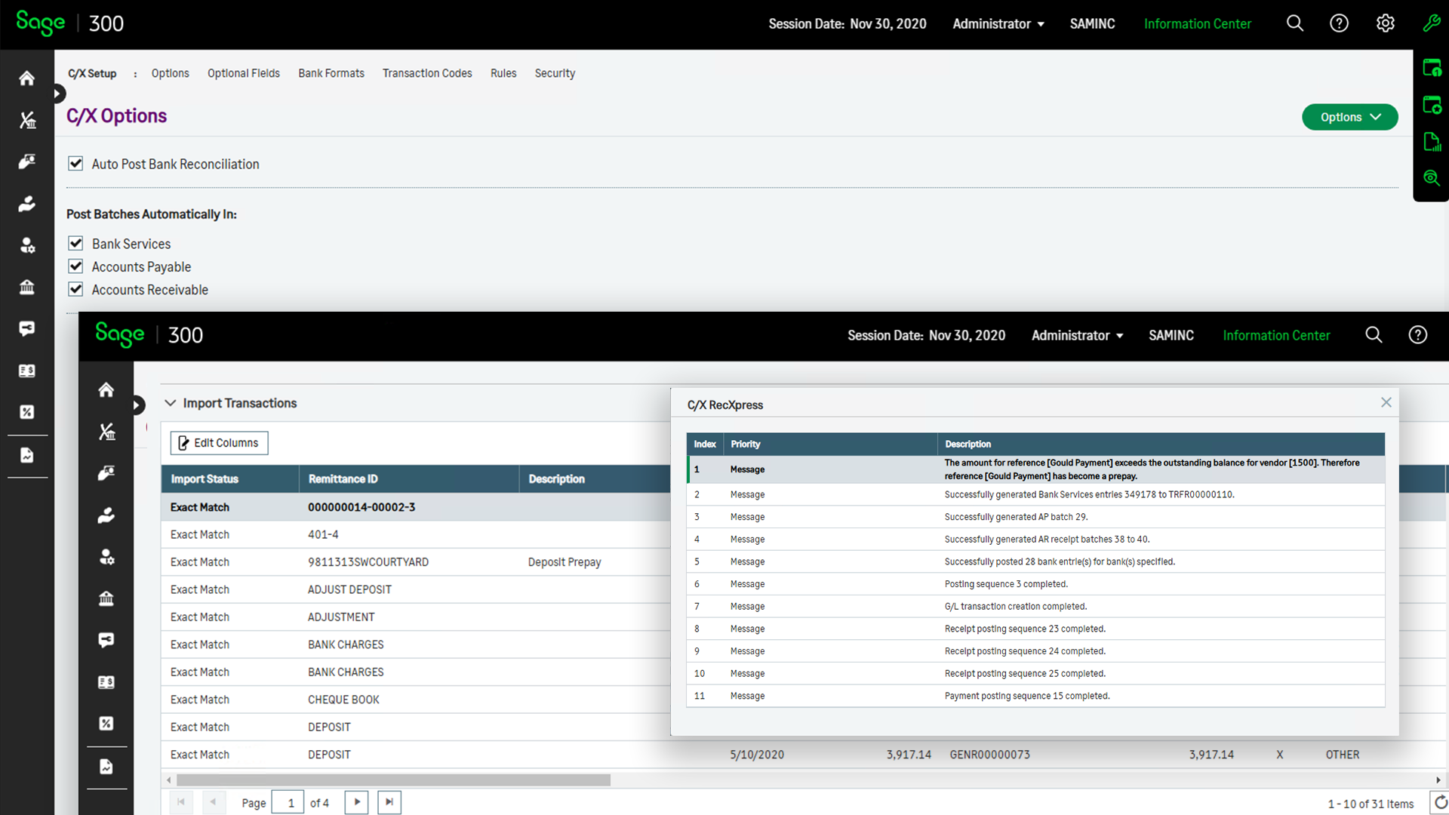Click the Home icon in top sidebar
Viewport: 1449px width, 815px height.
27,78
